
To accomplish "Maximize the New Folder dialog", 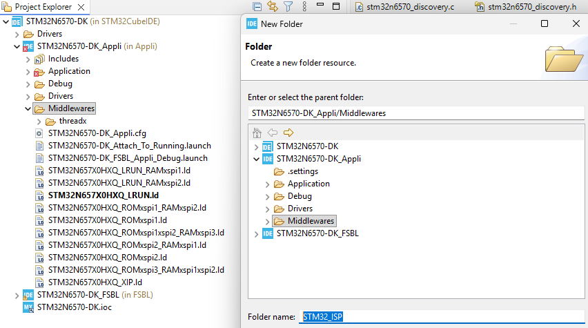I will click(545, 23).
